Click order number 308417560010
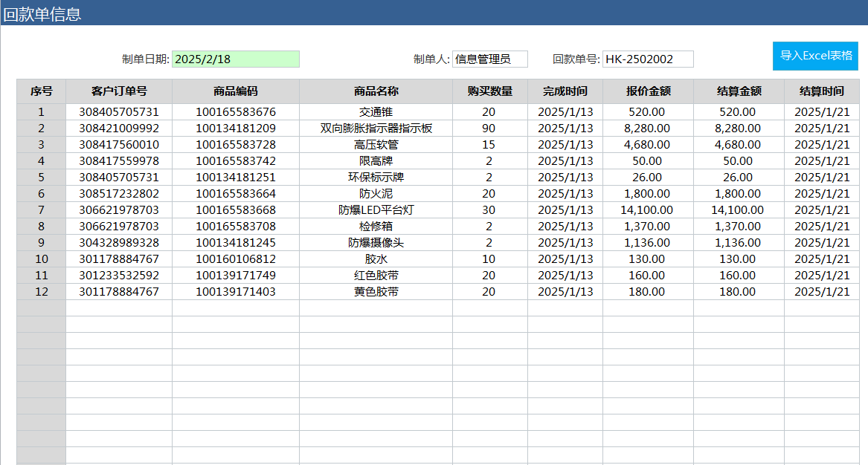Image resolution: width=868 pixels, height=465 pixels. tap(119, 145)
